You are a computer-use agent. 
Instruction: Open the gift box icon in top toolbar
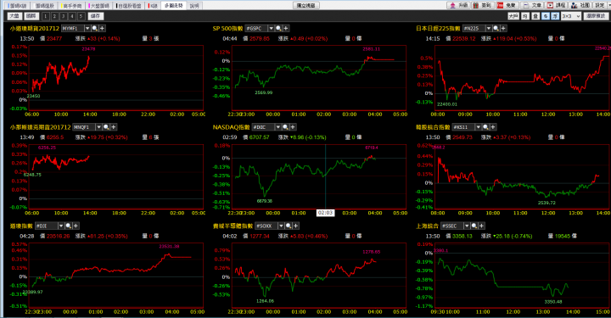point(482,5)
